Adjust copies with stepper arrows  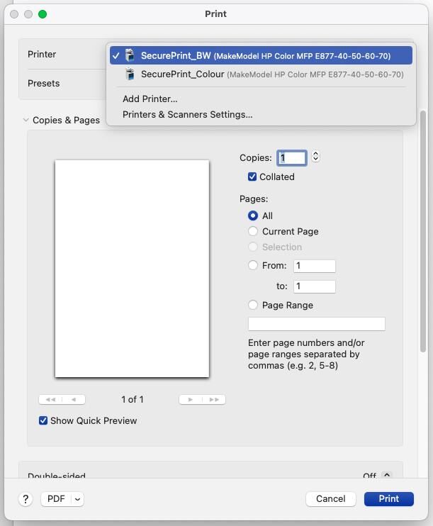[x=315, y=157]
